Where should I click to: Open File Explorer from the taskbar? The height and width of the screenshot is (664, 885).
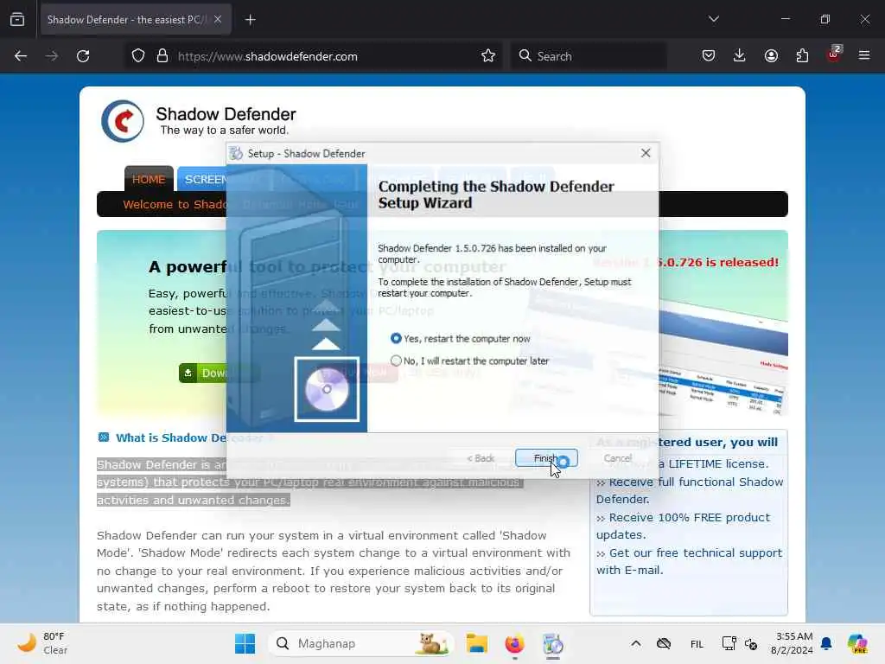(477, 643)
